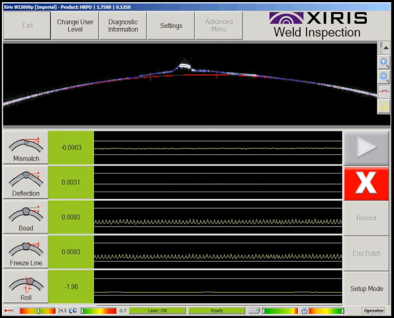Open the Change User Level menu

tap(75, 26)
